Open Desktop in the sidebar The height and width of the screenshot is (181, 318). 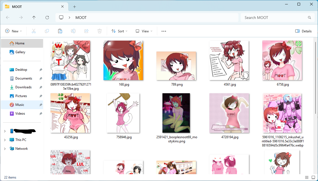pyautogui.click(x=22, y=70)
